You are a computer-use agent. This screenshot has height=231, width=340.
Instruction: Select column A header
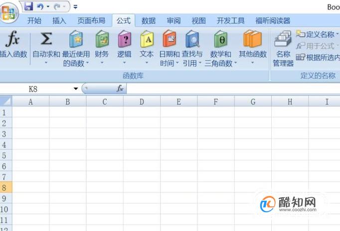coord(30,101)
